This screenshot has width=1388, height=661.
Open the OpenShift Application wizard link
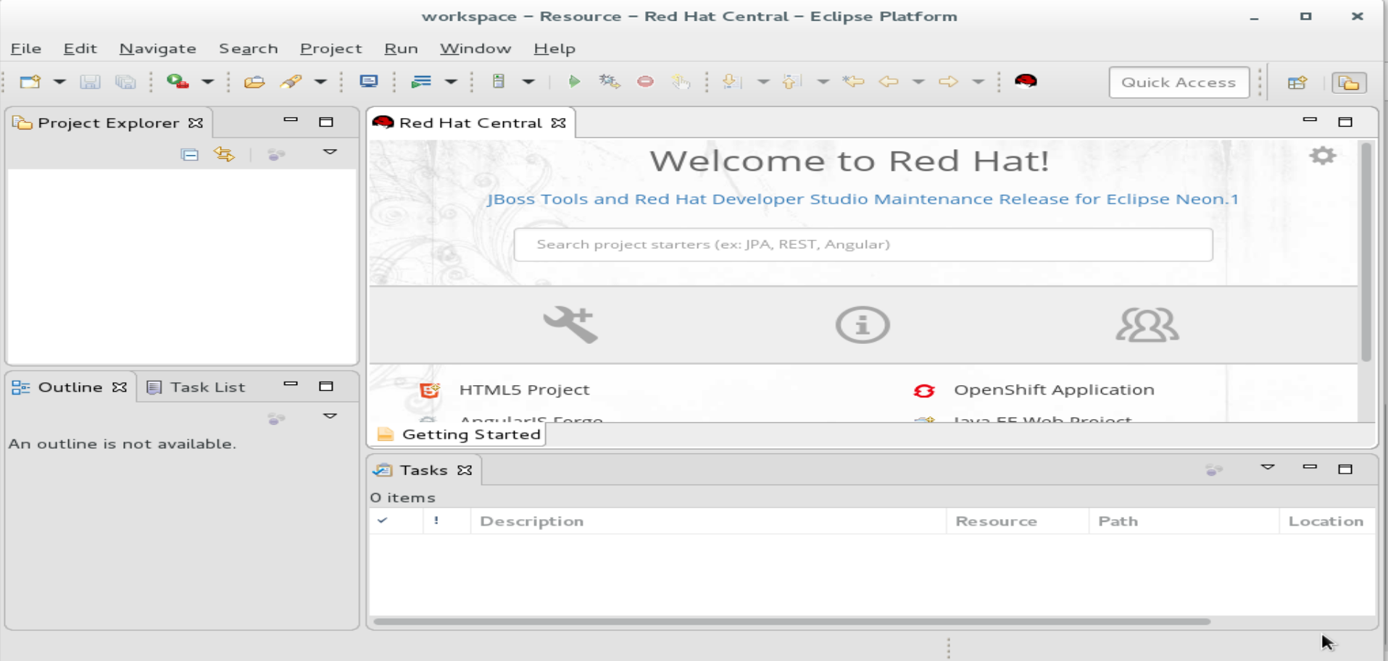pos(1054,390)
